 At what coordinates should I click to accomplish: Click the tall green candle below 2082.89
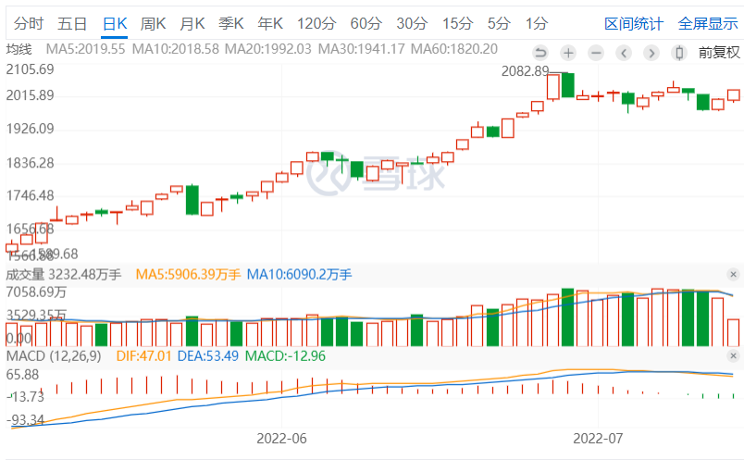click(567, 85)
